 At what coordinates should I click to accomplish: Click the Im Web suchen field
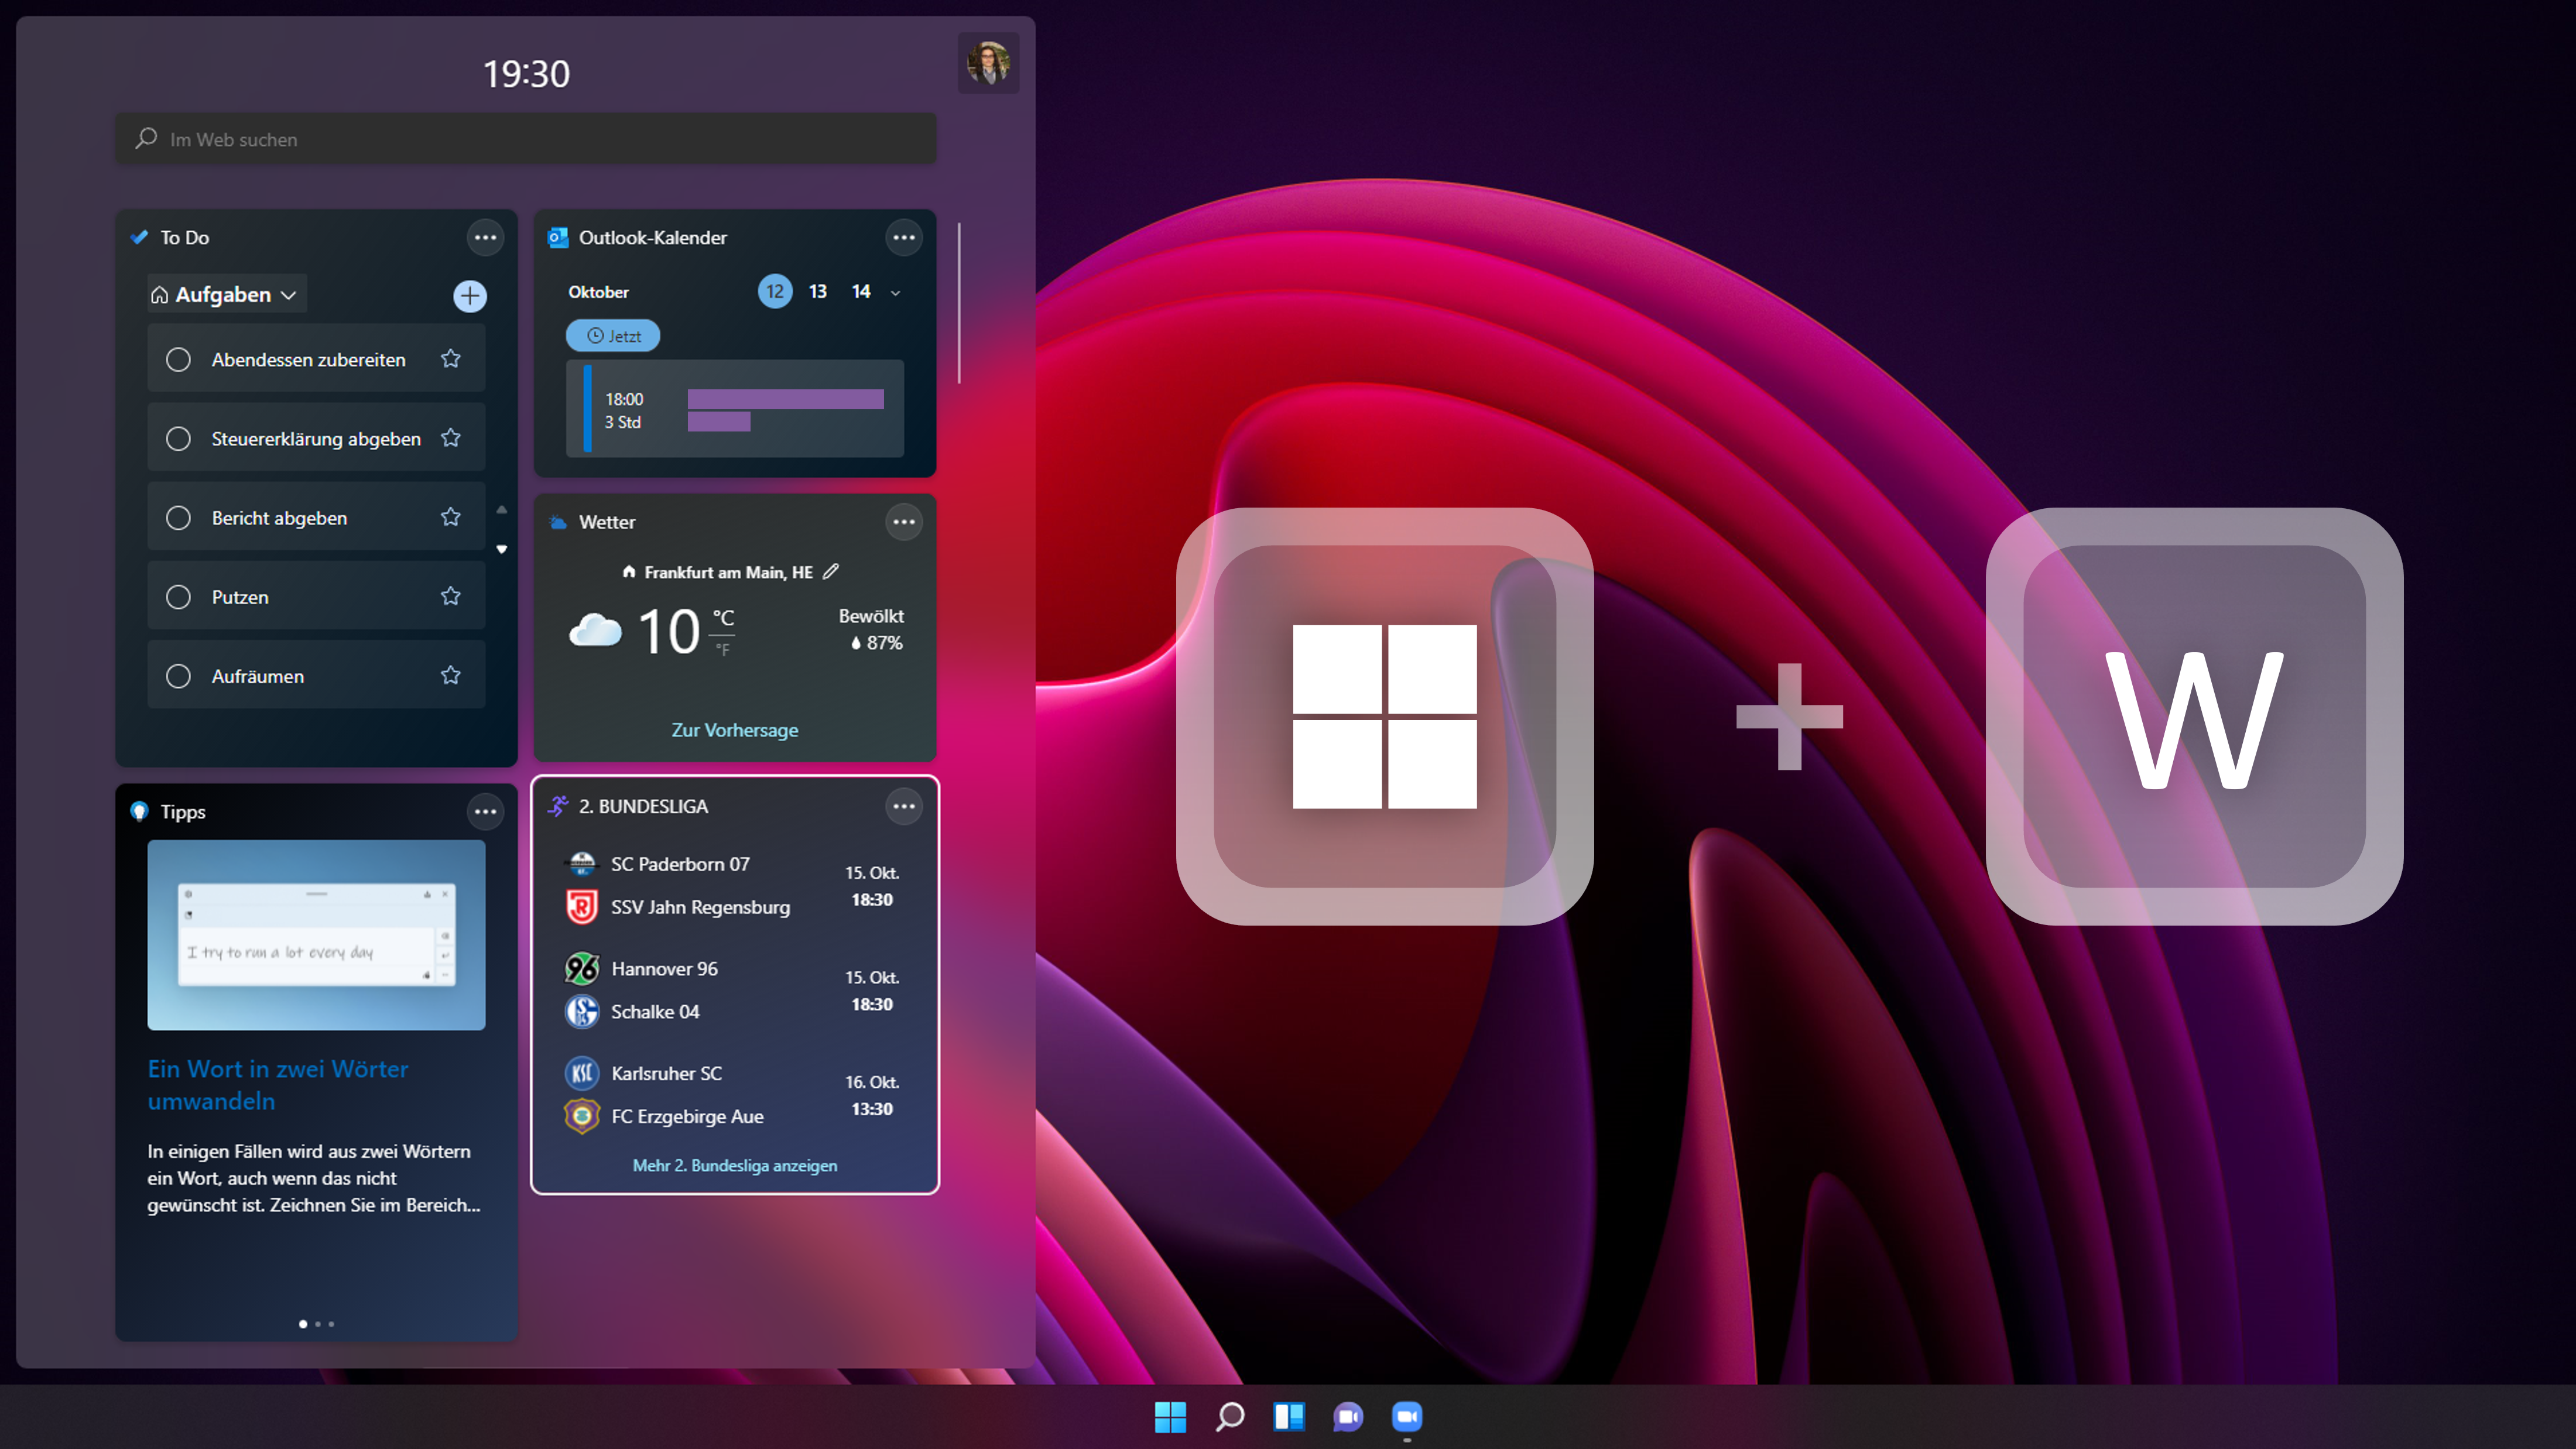point(526,140)
